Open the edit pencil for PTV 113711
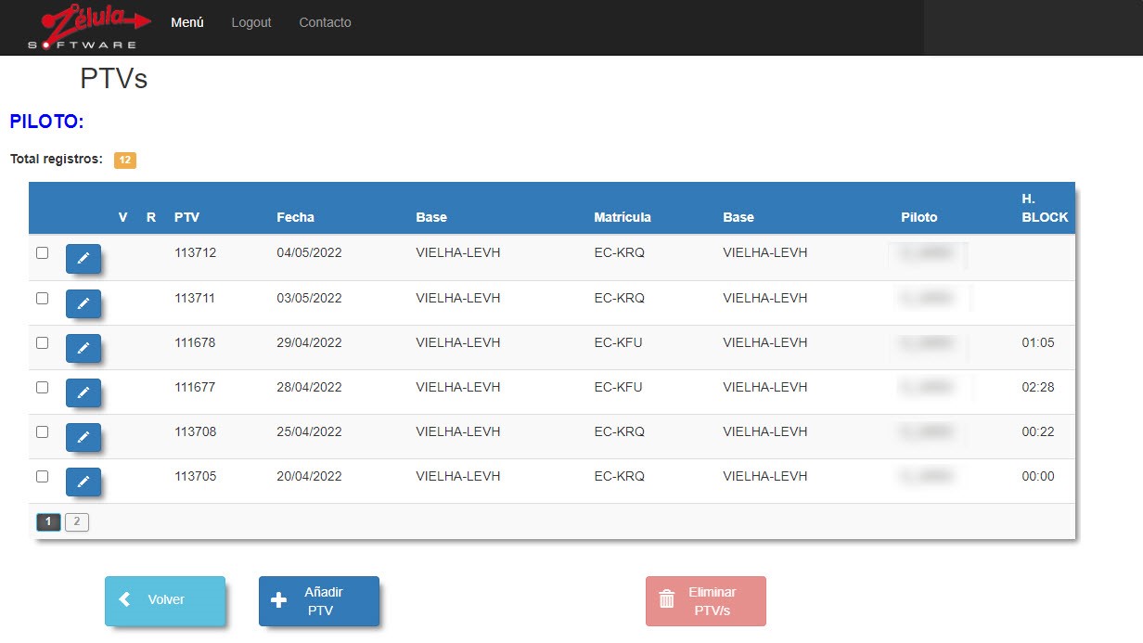 point(83,303)
